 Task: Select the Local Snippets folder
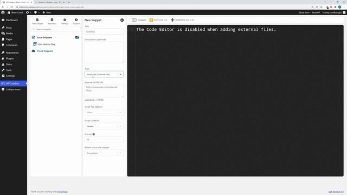tap(44, 37)
